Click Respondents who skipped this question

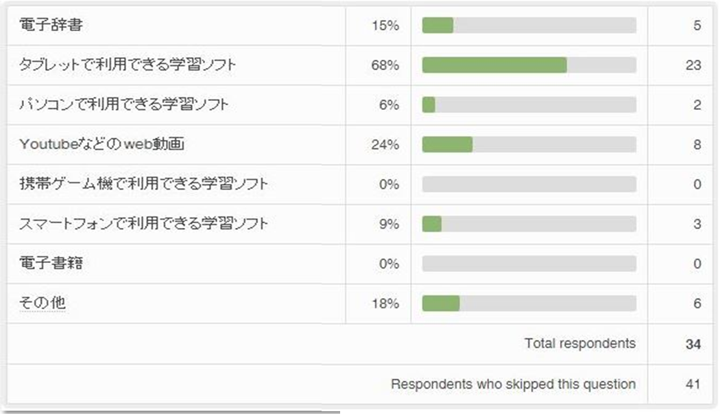pos(513,384)
